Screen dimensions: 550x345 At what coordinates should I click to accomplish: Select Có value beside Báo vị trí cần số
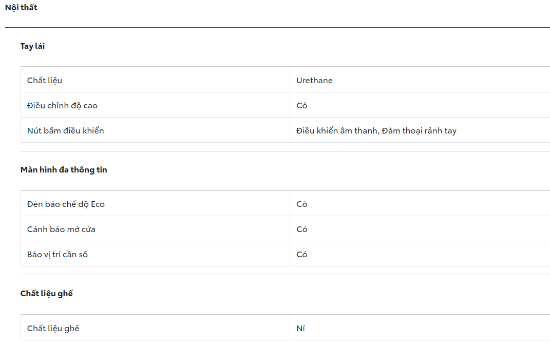[x=302, y=254]
